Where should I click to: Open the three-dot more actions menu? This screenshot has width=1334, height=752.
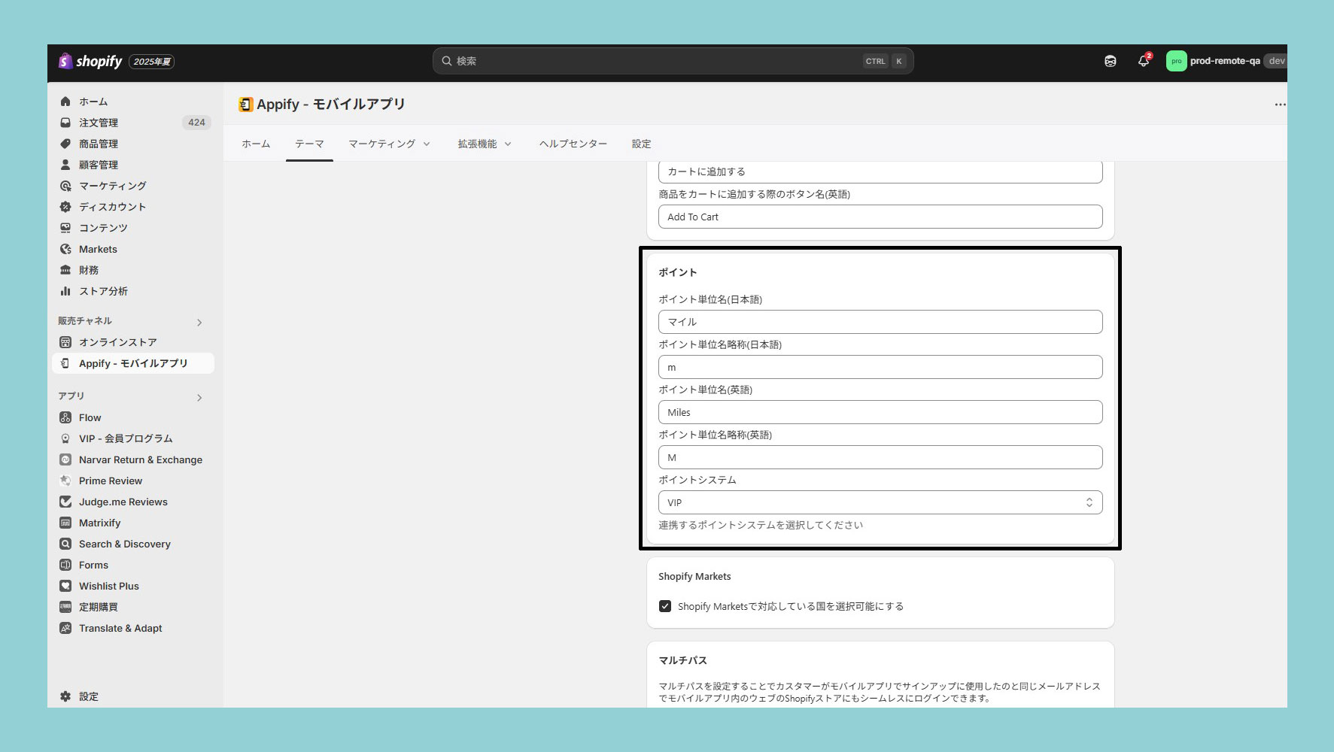click(x=1280, y=105)
